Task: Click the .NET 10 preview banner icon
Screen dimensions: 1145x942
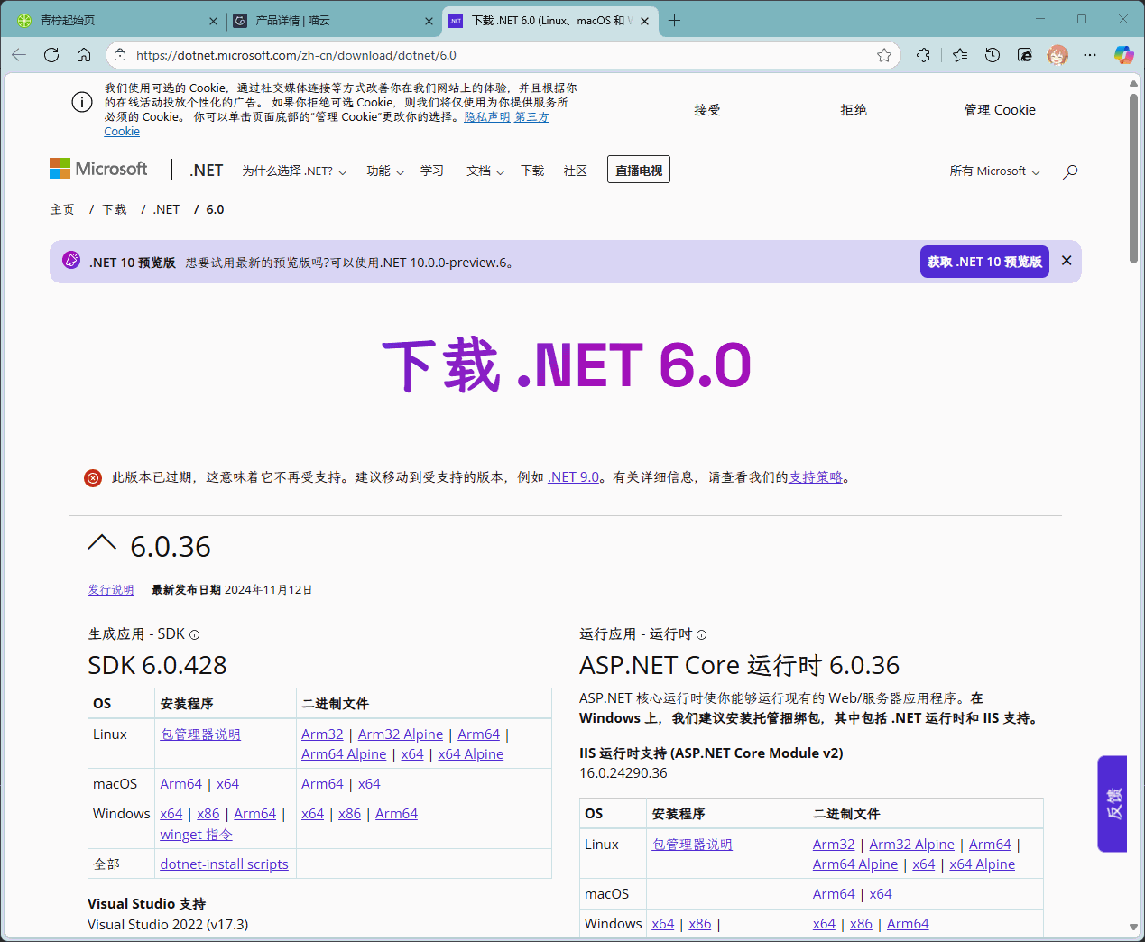Action: [71, 261]
